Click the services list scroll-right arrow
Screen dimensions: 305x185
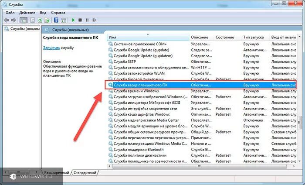pos(294,166)
